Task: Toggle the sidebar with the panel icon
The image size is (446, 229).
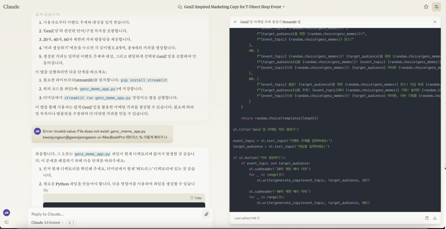Action: point(6,222)
